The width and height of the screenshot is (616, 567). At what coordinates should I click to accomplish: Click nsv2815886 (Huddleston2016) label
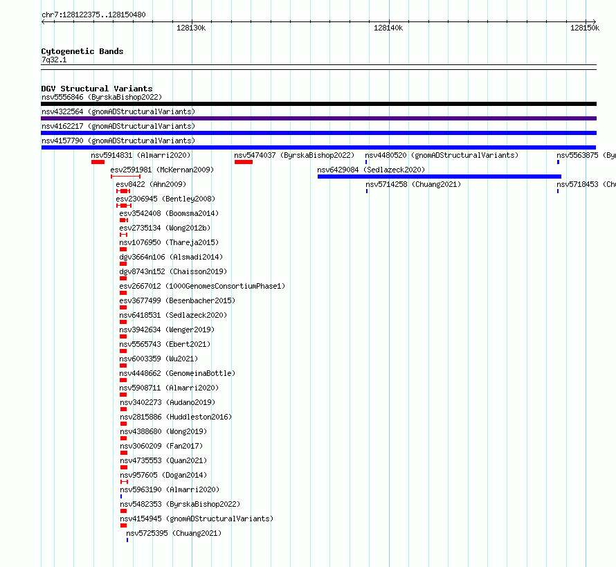click(176, 417)
